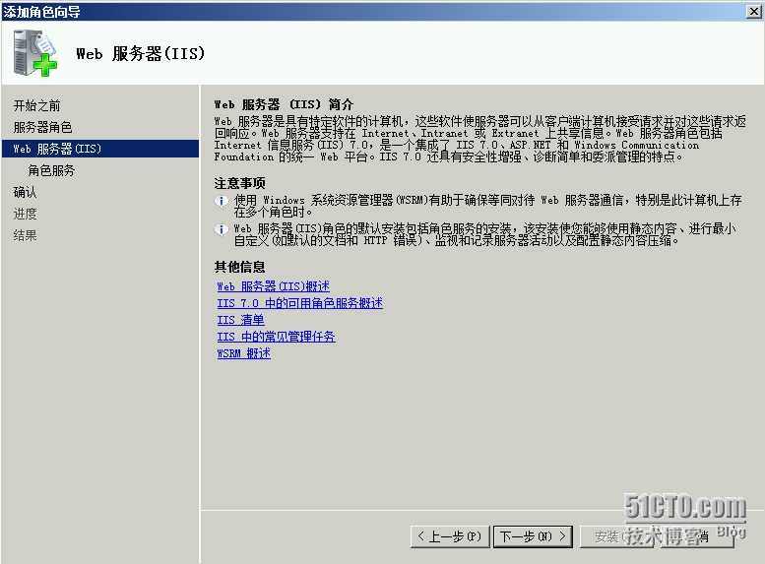
Task: Click the 注意事项 heading
Action: [239, 183]
